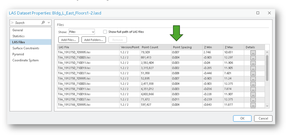The image size is (287, 137).
Task: Maximize the LAS Dataset Properties dialog
Action: (258, 13)
